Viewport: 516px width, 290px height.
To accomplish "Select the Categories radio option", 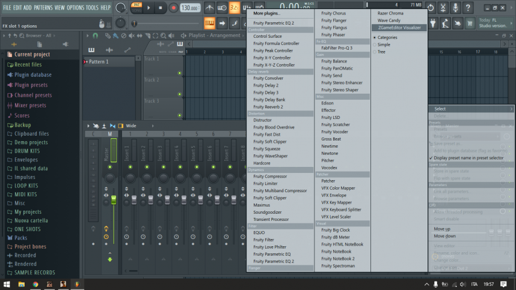I will point(375,37).
